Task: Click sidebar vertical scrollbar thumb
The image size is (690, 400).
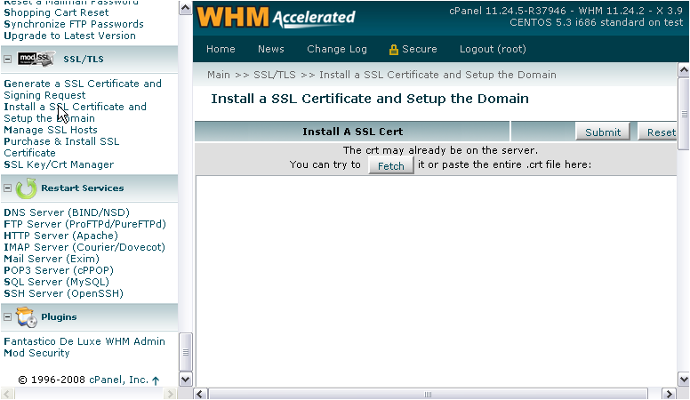Action: click(x=185, y=352)
